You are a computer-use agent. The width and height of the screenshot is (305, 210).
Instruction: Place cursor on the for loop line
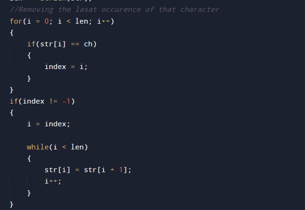62,21
